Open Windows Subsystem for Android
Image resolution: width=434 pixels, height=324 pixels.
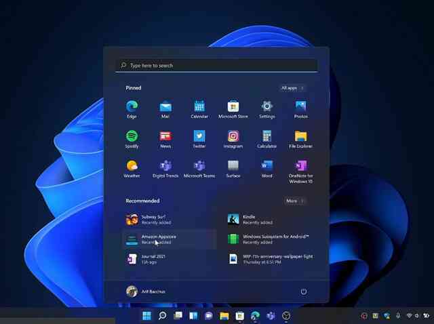coord(272,239)
